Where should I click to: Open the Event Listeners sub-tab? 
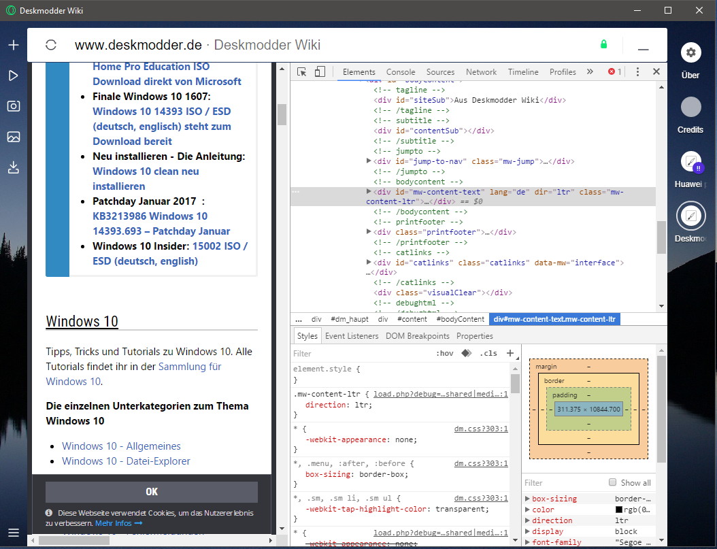[352, 336]
